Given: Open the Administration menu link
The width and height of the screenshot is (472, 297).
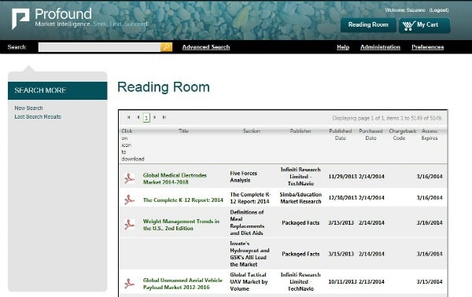Looking at the screenshot, I should (380, 47).
